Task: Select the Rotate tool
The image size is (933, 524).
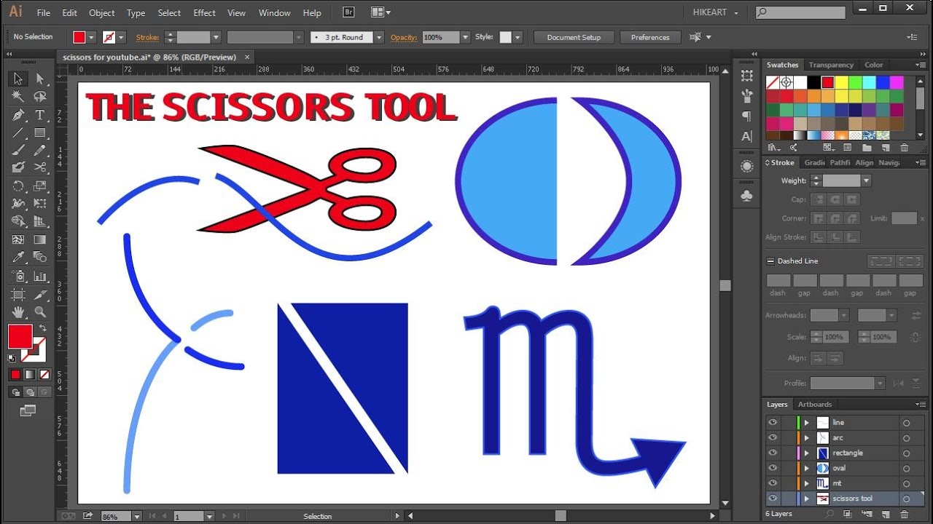Action: [x=18, y=186]
